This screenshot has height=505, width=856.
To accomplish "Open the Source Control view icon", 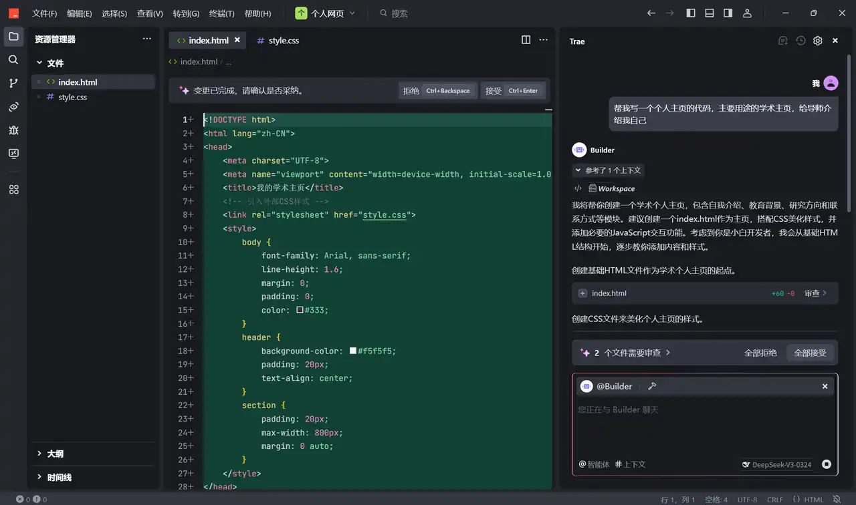I will click(x=13, y=83).
